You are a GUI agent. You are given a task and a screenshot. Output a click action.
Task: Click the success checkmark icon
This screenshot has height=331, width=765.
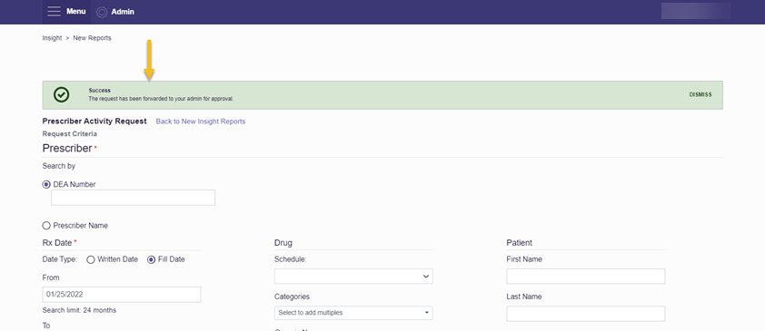pos(62,95)
